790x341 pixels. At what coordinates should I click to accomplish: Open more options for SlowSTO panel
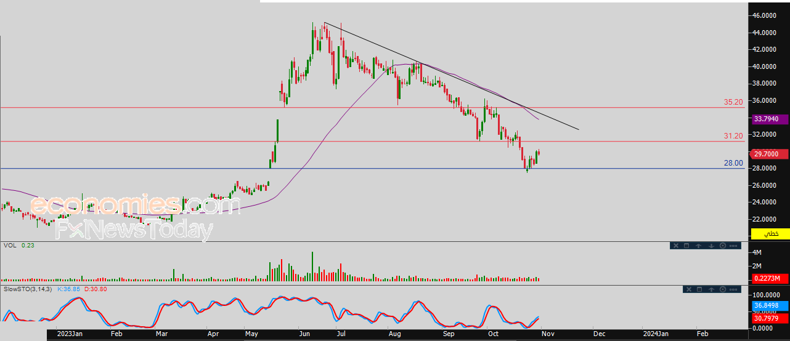[733, 289]
